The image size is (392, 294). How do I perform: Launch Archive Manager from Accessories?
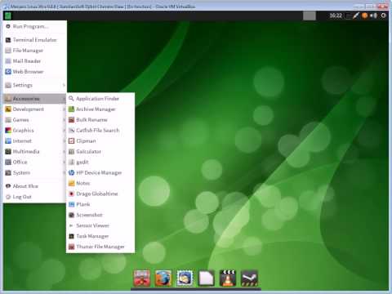(x=100, y=109)
